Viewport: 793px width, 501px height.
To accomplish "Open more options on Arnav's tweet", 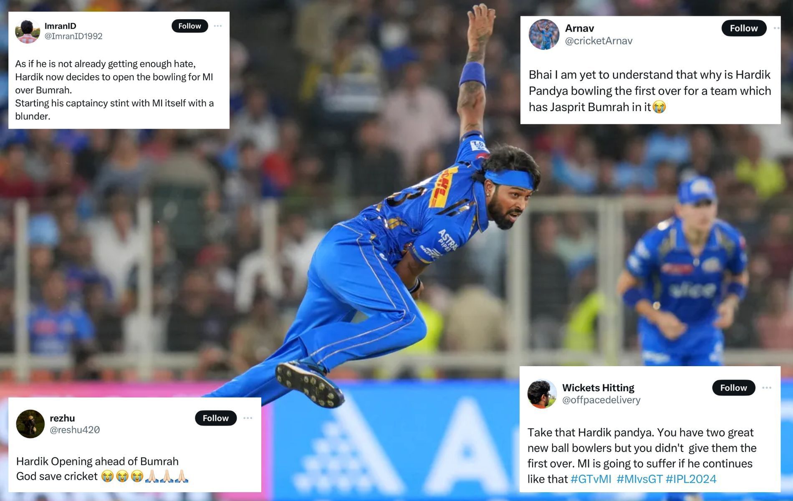I will click(776, 28).
